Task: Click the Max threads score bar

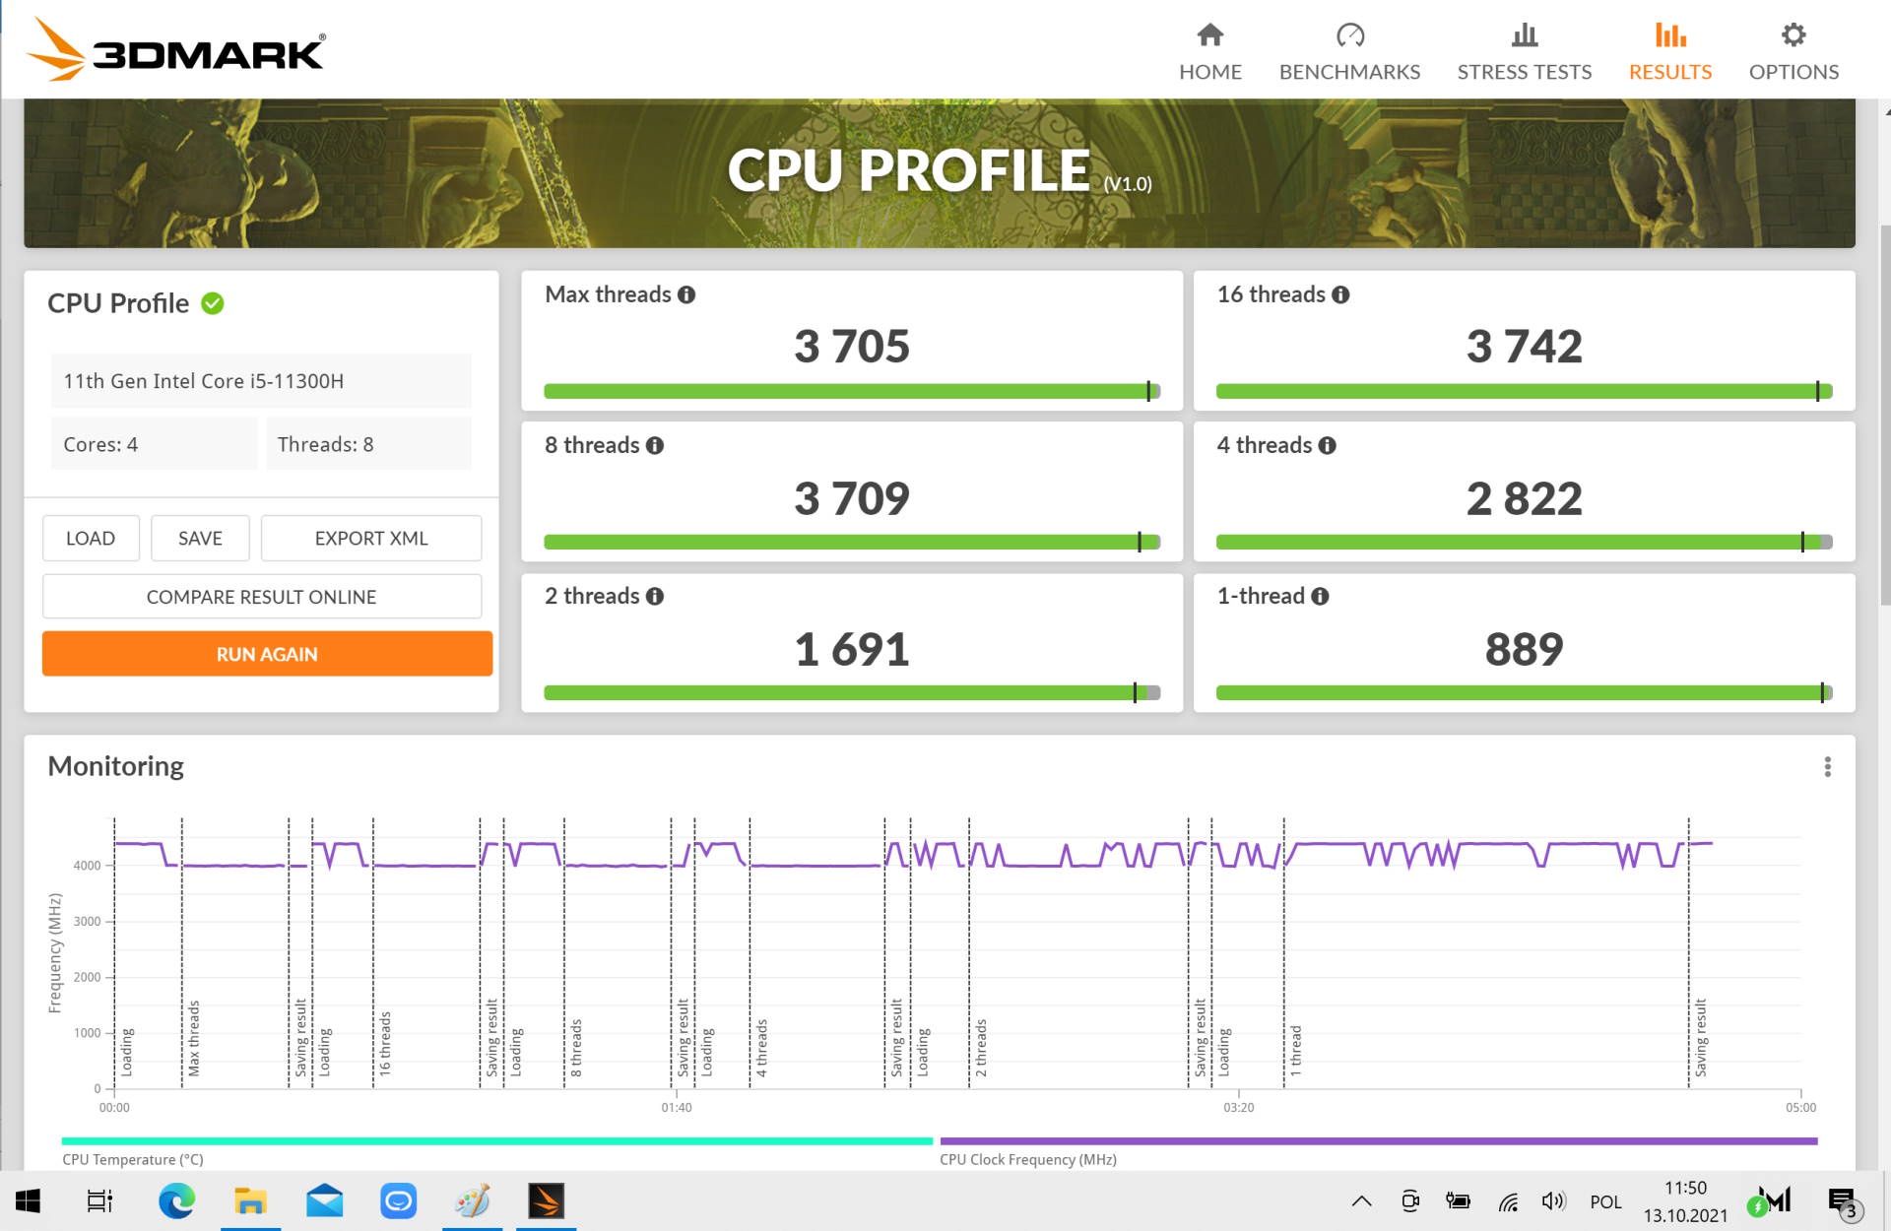Action: click(x=852, y=391)
